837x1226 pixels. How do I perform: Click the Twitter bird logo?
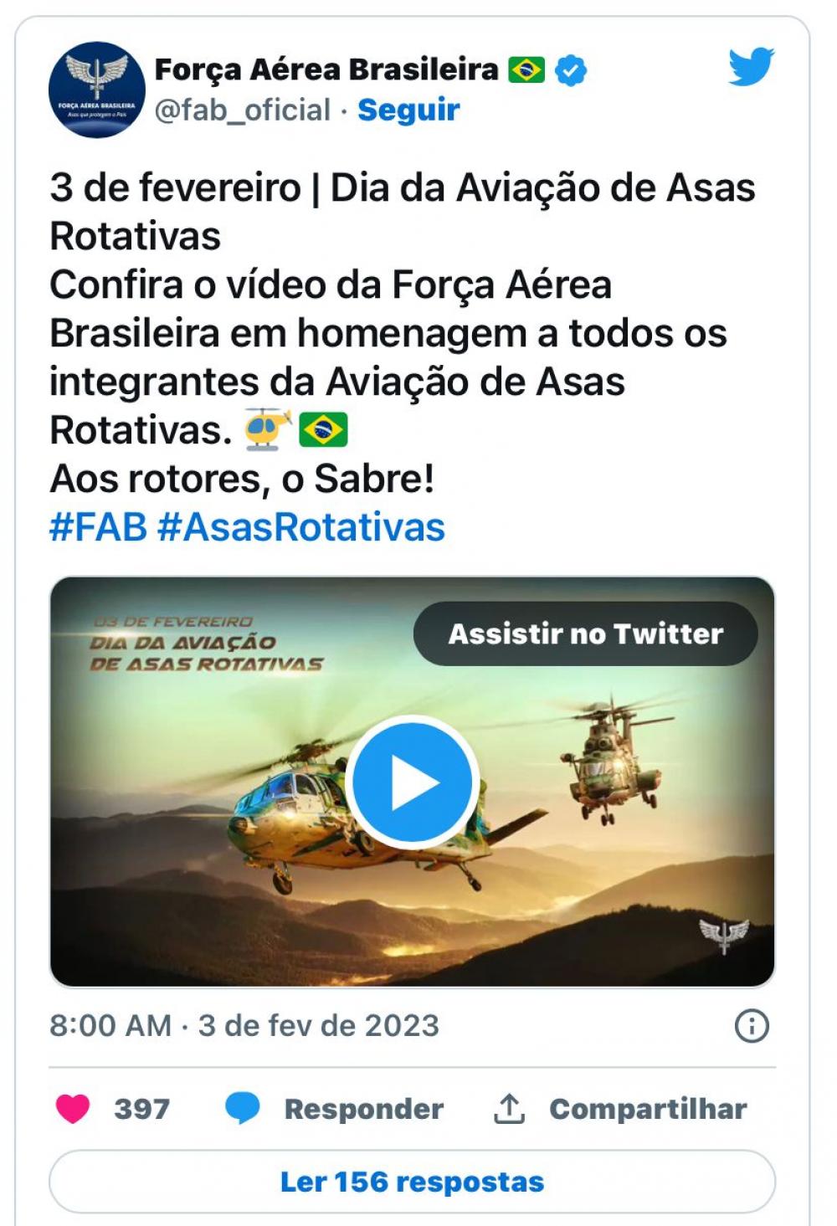pos(751,67)
